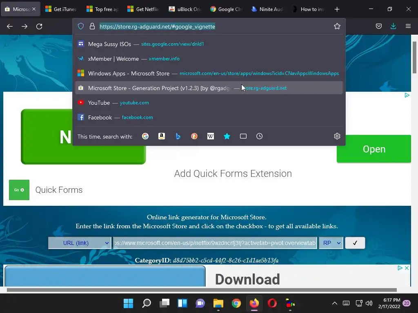Expand the RP ring dropdown
418x313 pixels.
[x=331, y=243]
